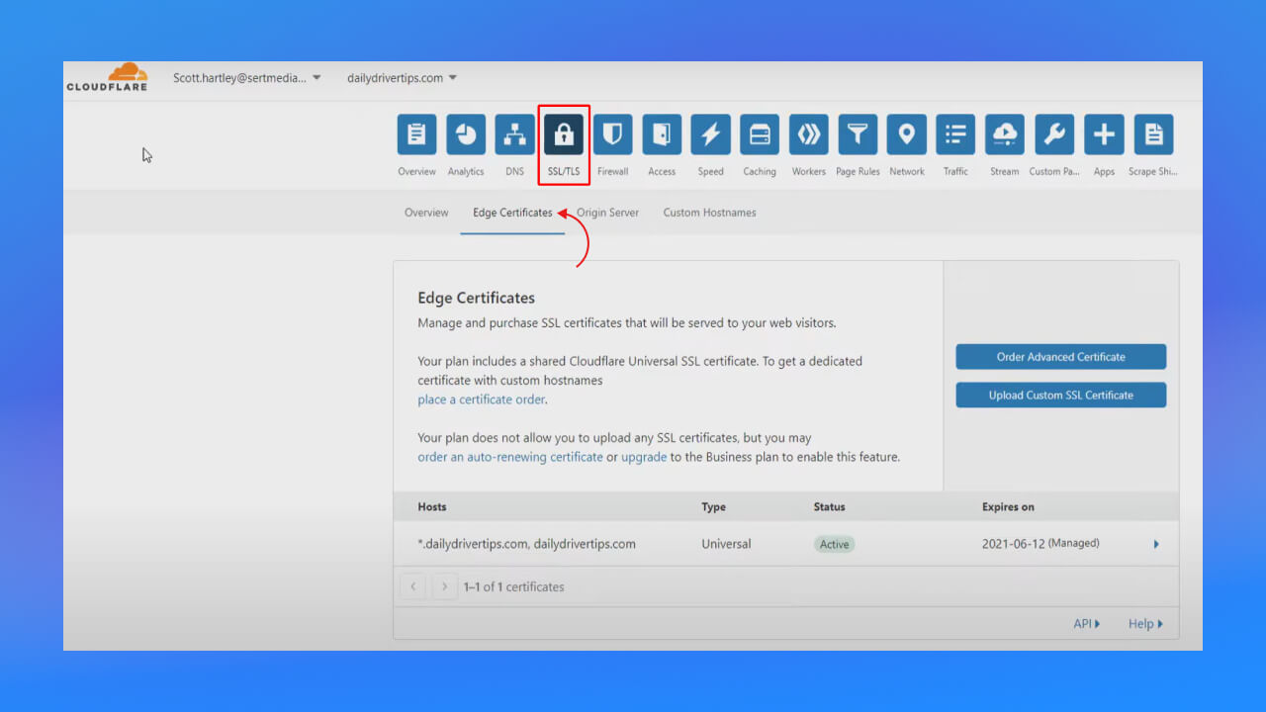Screen dimensions: 1266x712
Task: Click the Edge Certificates card heading
Action: pos(477,298)
